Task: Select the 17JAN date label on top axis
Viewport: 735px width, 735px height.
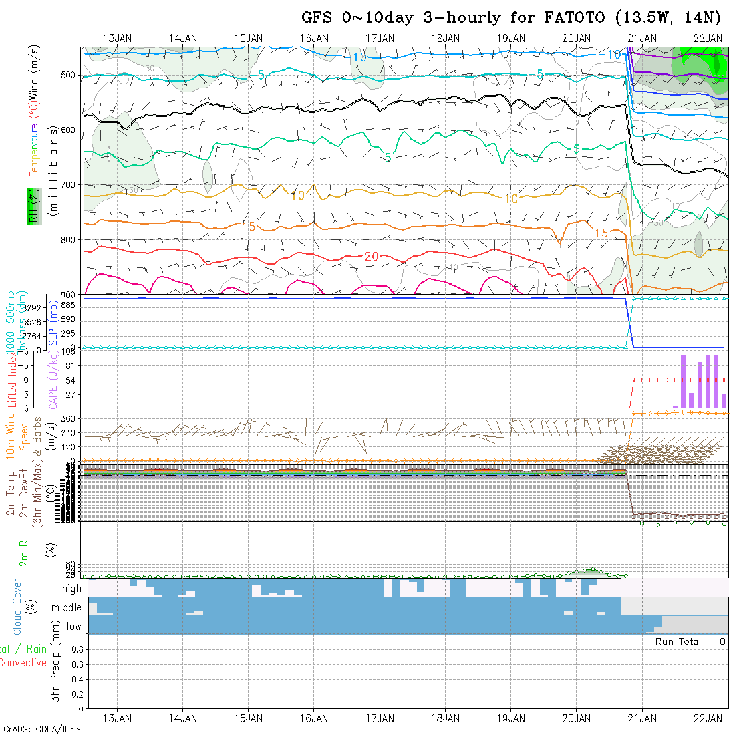Action: pos(380,38)
